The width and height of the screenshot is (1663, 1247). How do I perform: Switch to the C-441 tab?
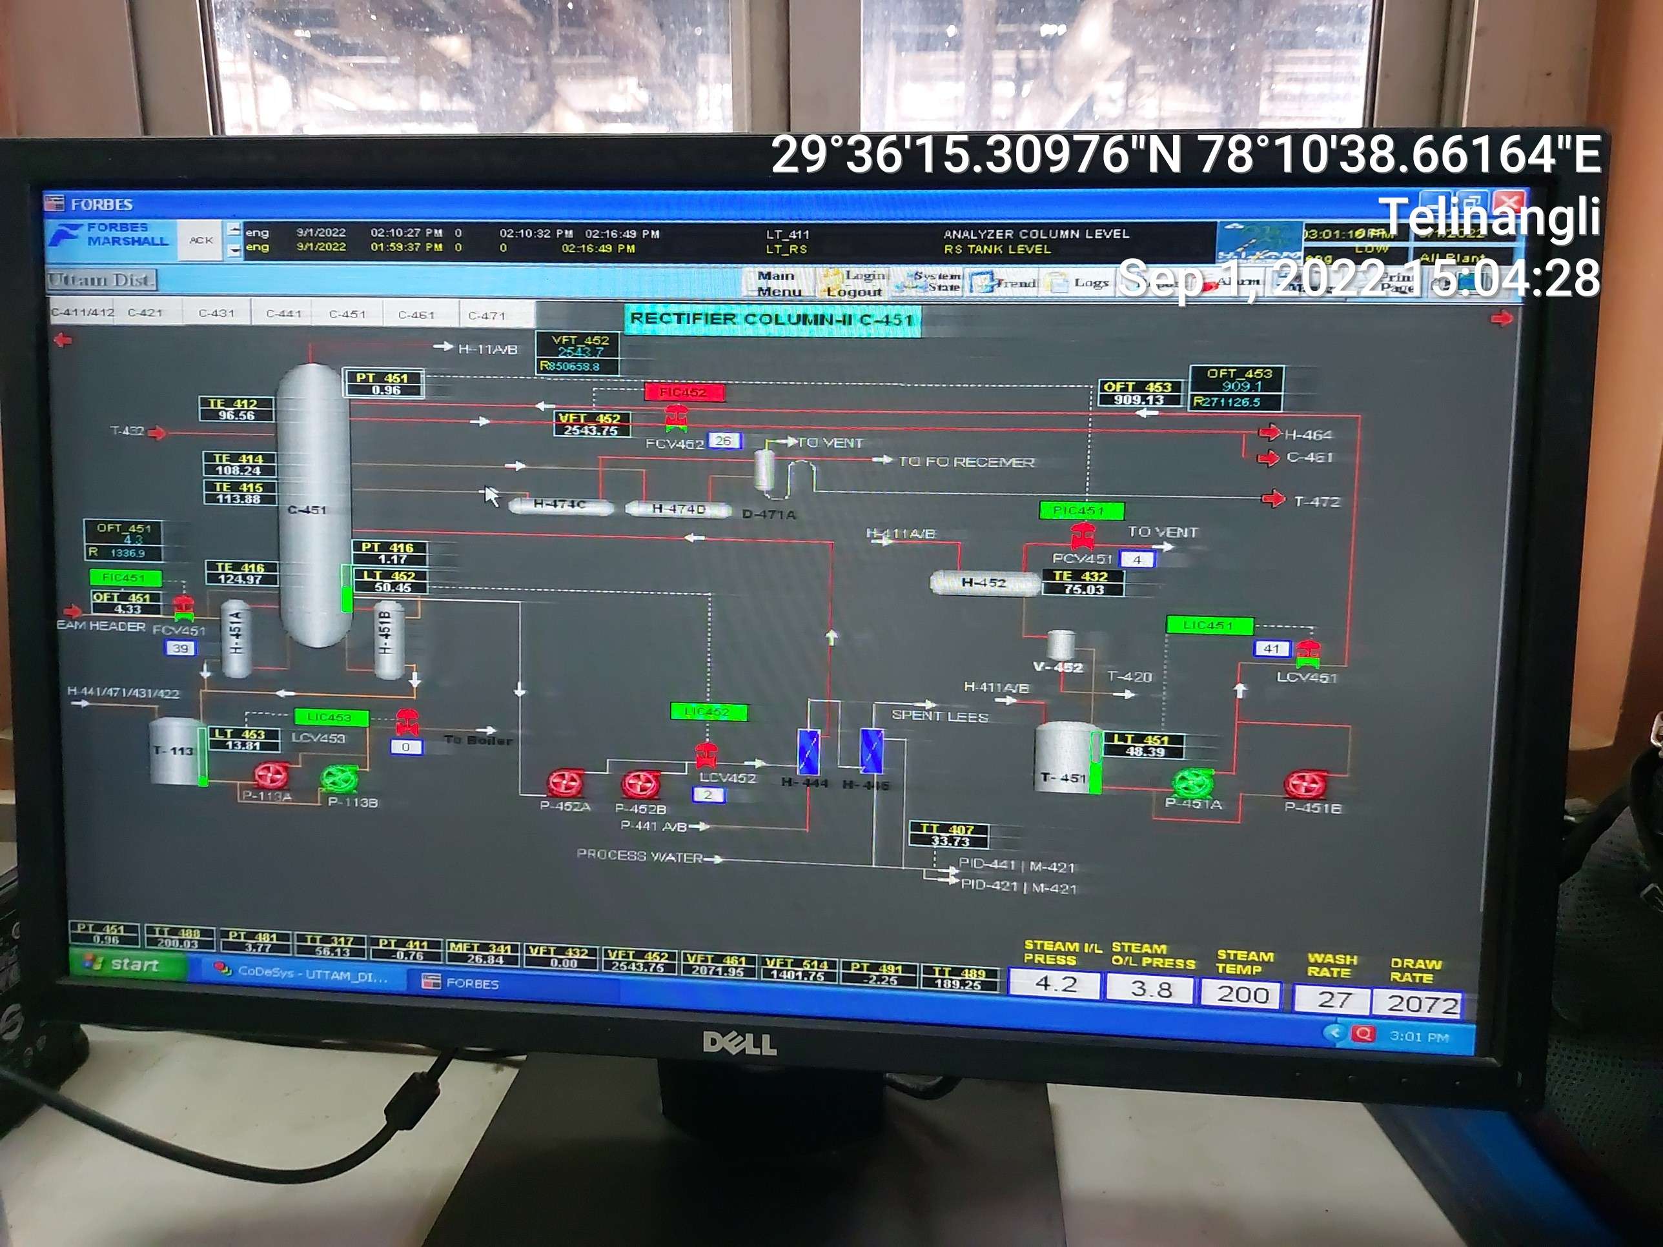283,314
